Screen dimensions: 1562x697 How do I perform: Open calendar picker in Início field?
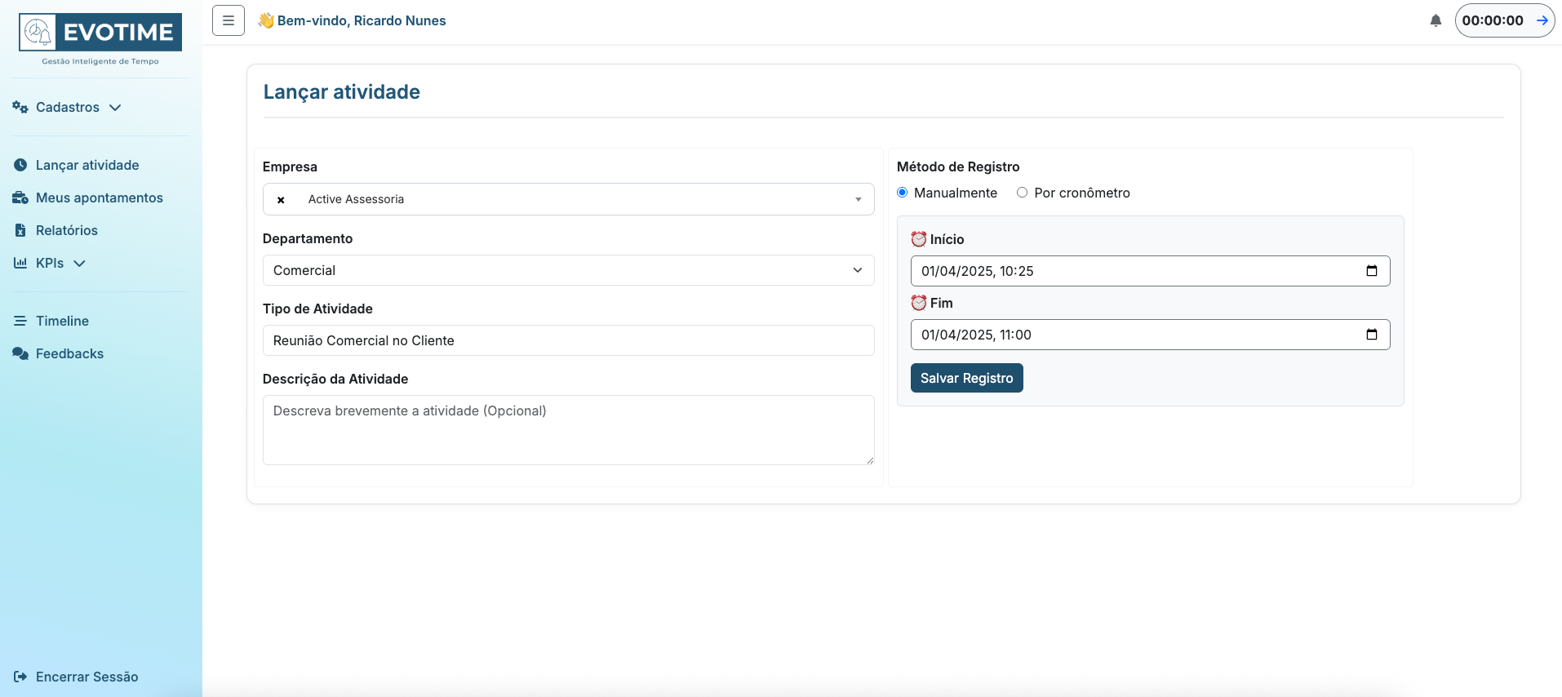coord(1372,271)
